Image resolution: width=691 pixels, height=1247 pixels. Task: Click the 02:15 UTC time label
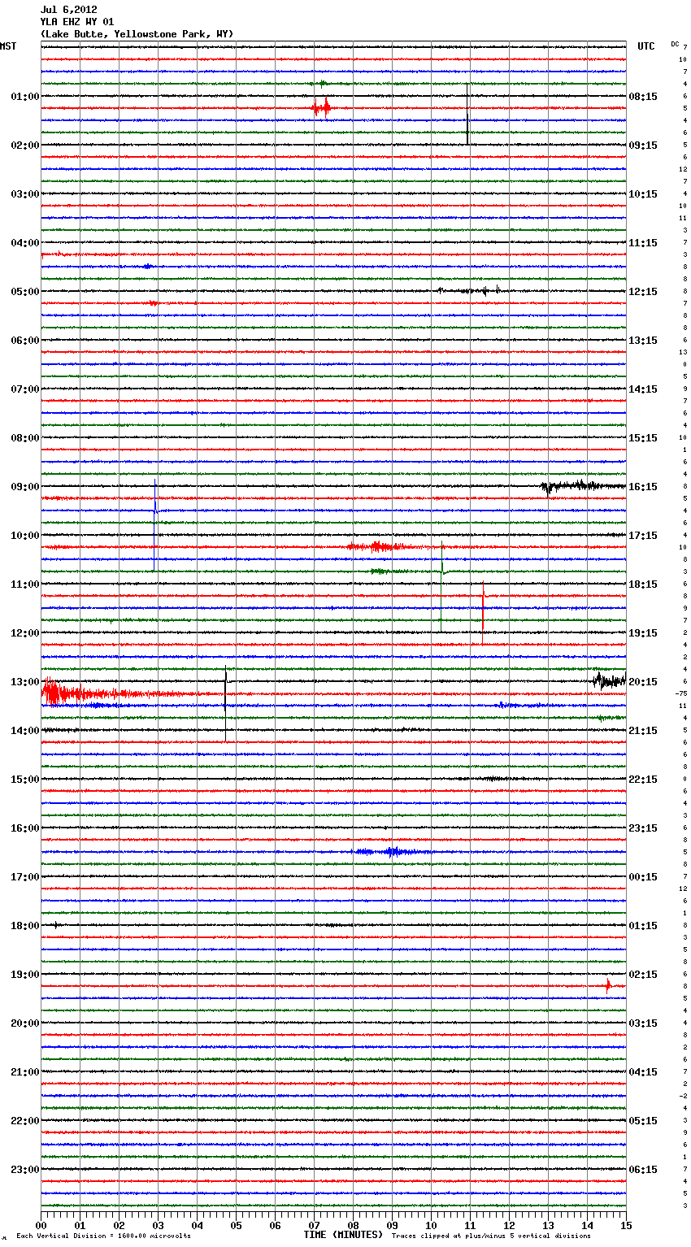[x=643, y=975]
